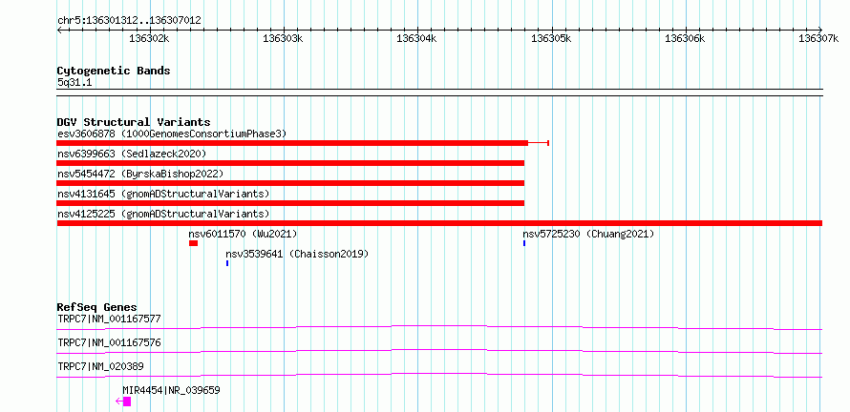Click the 136304k ruler tick label

pos(418,38)
